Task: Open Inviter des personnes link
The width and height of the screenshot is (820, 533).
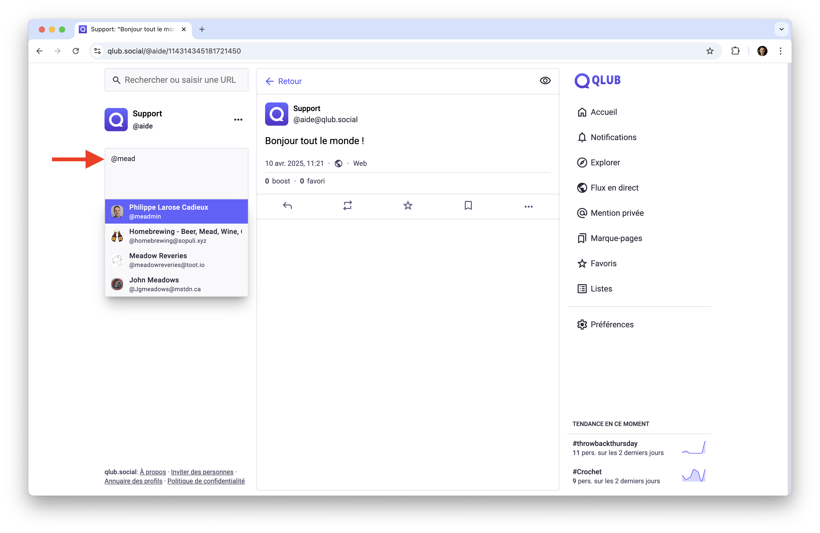Action: point(202,472)
